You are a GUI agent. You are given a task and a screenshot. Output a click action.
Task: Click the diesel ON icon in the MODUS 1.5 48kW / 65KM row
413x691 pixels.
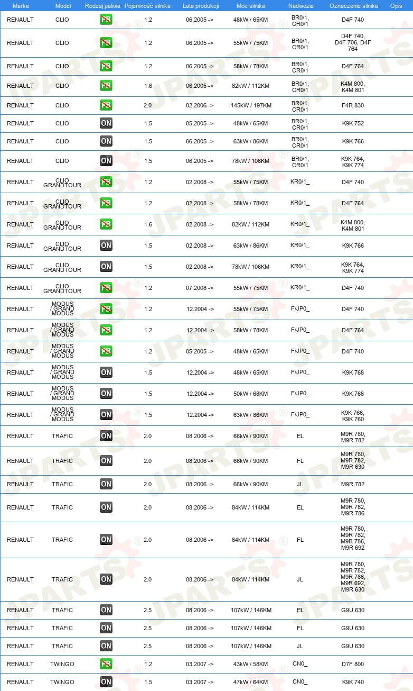[106, 372]
